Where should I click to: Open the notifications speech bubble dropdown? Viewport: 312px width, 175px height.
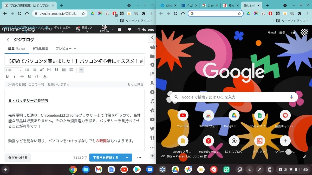(131, 29)
